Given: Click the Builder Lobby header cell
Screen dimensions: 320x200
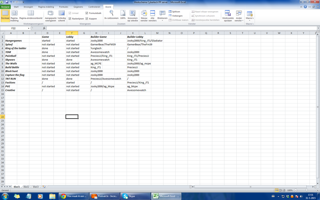Looking at the screenshot, I should point(135,37).
